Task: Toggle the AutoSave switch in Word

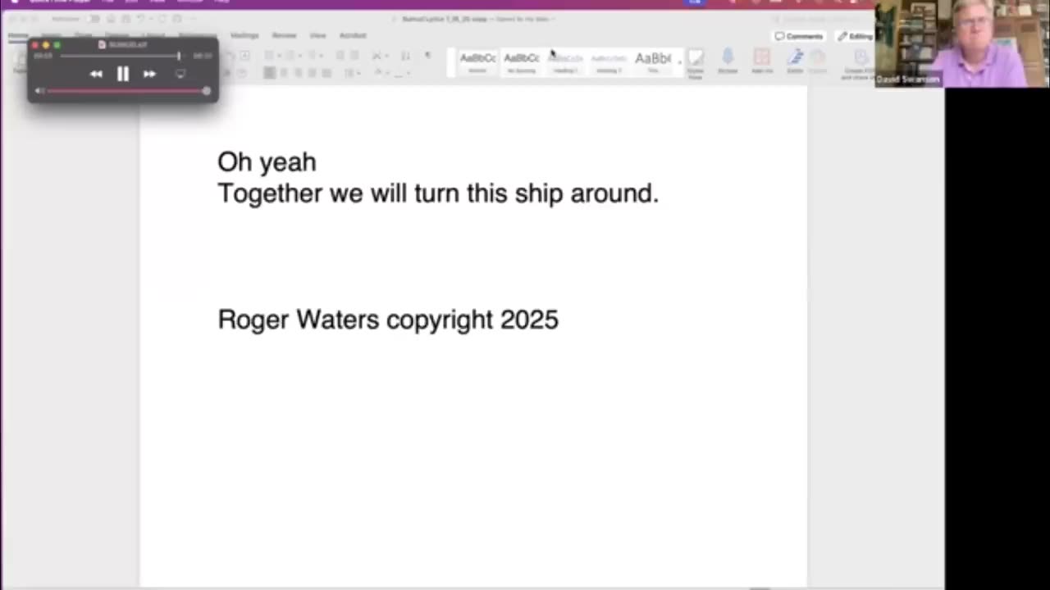Action: [93, 19]
